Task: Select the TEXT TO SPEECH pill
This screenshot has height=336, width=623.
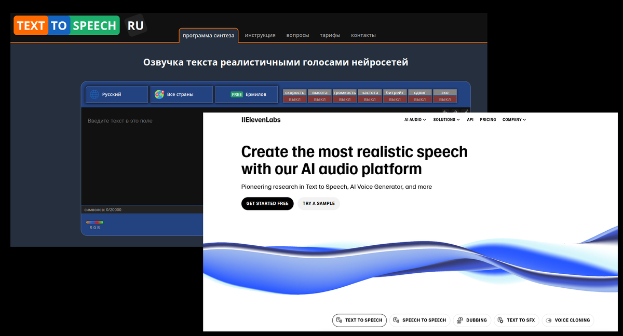Action: 360,320
